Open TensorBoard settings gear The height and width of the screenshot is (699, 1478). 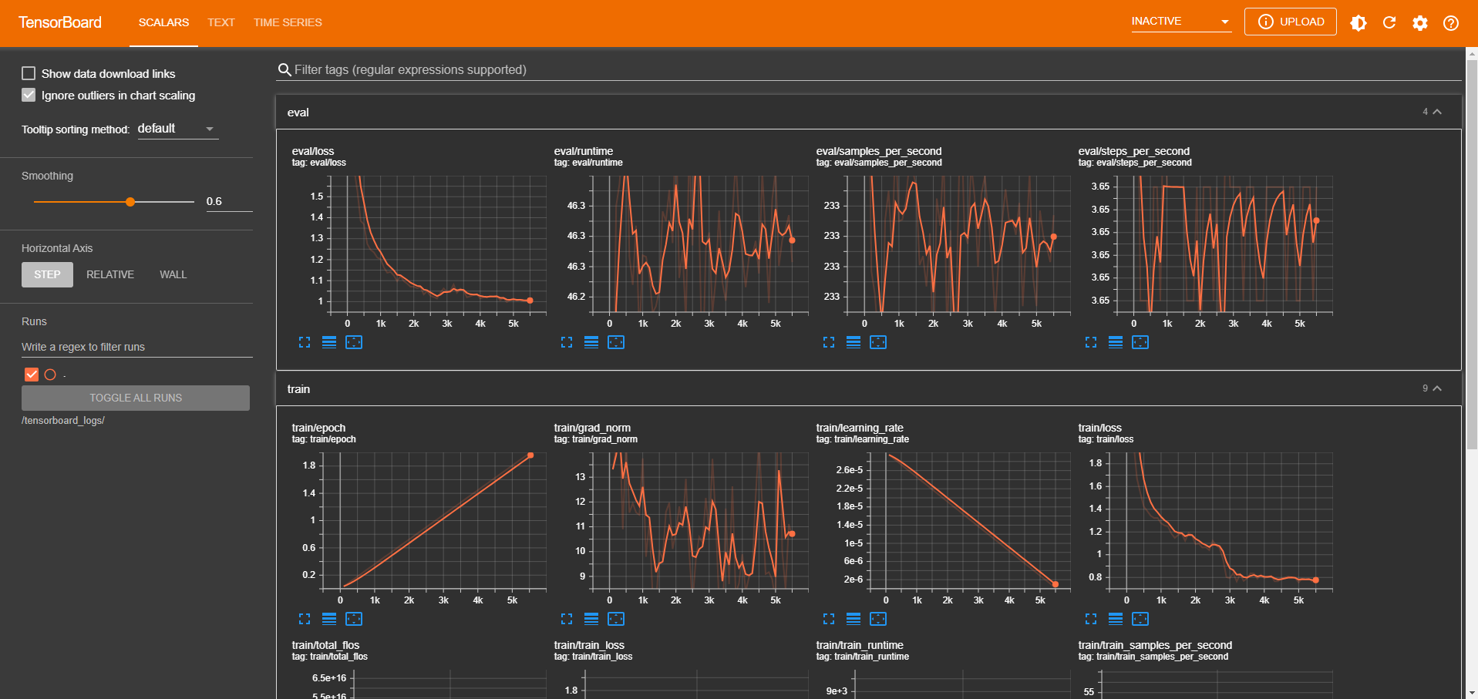[x=1420, y=22]
